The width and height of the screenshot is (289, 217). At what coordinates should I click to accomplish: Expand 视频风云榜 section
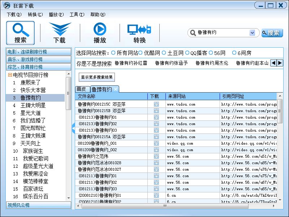(39, 205)
